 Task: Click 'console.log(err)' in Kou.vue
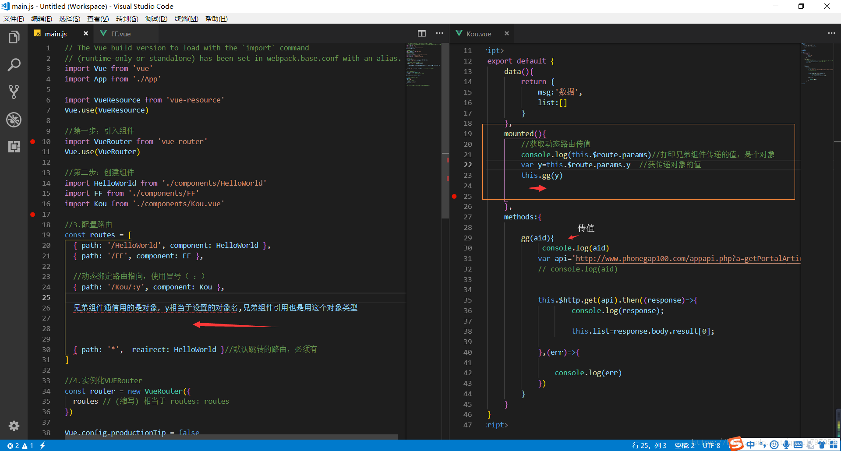[588, 373]
